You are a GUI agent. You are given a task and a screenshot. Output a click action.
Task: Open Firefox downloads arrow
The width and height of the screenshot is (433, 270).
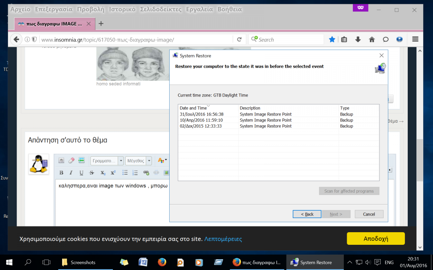pos(358,40)
